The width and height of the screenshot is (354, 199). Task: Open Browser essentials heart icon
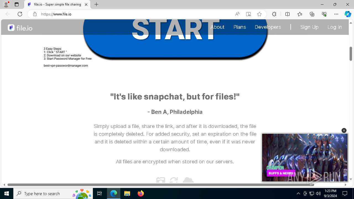coord(324,14)
